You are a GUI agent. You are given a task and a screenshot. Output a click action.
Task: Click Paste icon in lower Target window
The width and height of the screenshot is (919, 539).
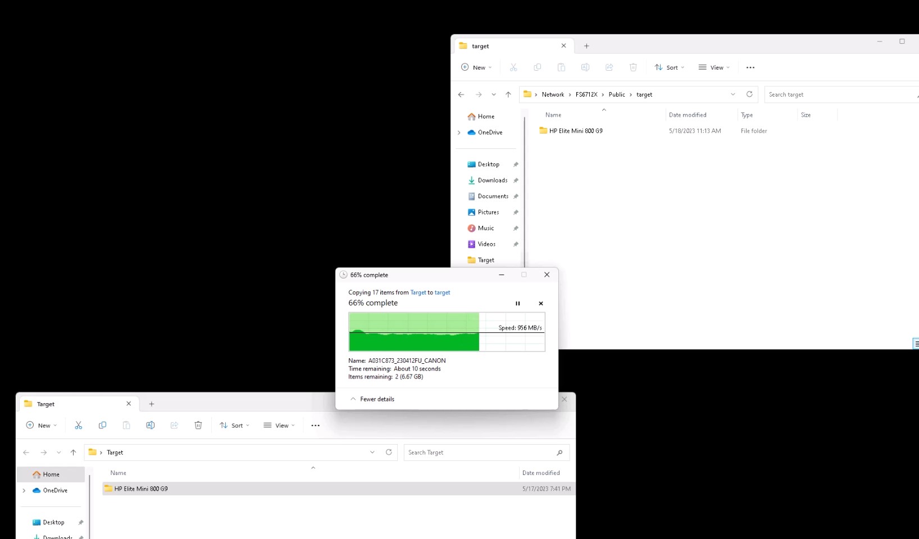coord(126,426)
